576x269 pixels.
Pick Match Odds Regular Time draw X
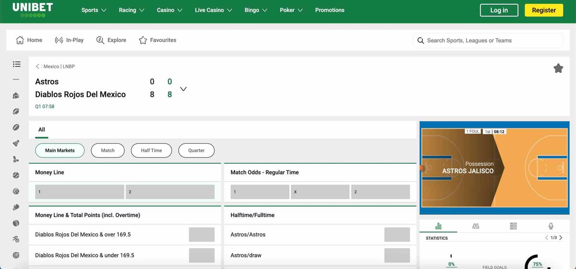coord(320,192)
